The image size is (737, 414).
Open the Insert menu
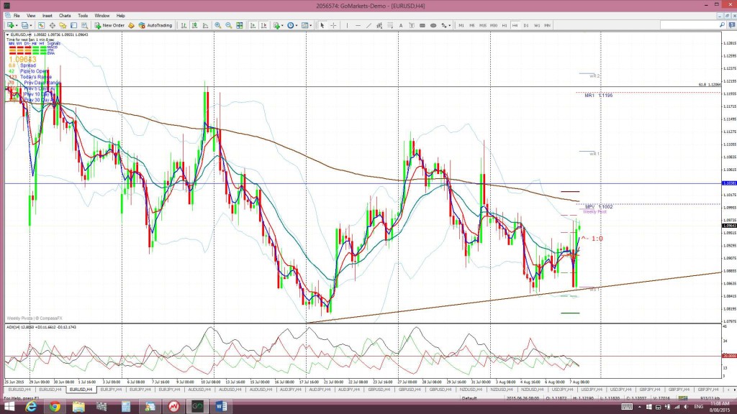(x=47, y=16)
